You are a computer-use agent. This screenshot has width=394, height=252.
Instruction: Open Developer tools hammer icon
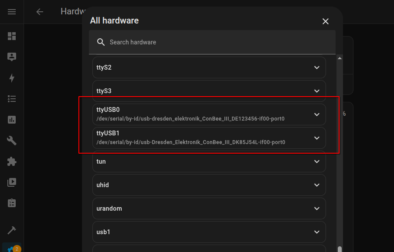(12, 230)
